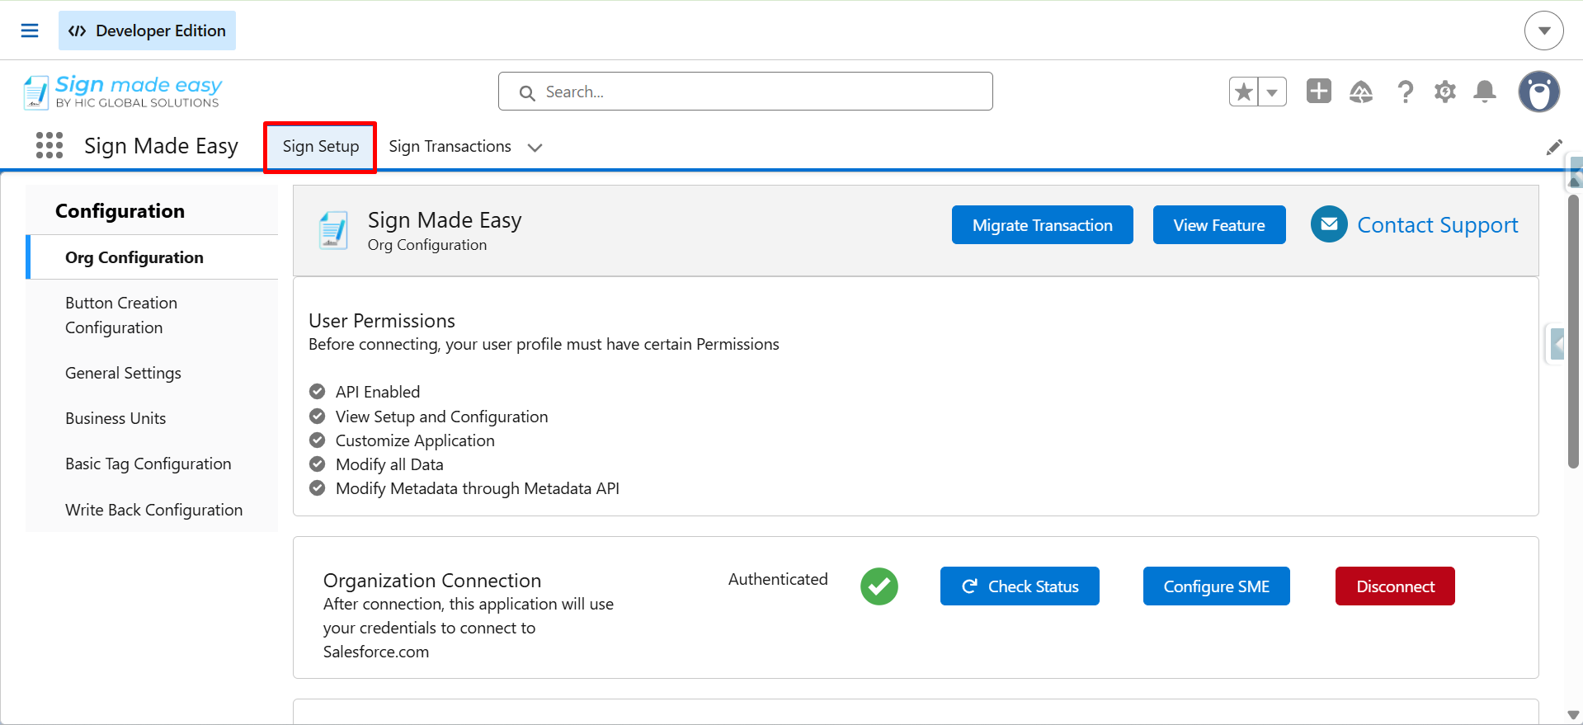
Task: Click the Modify all Data check icon
Action: point(317,464)
